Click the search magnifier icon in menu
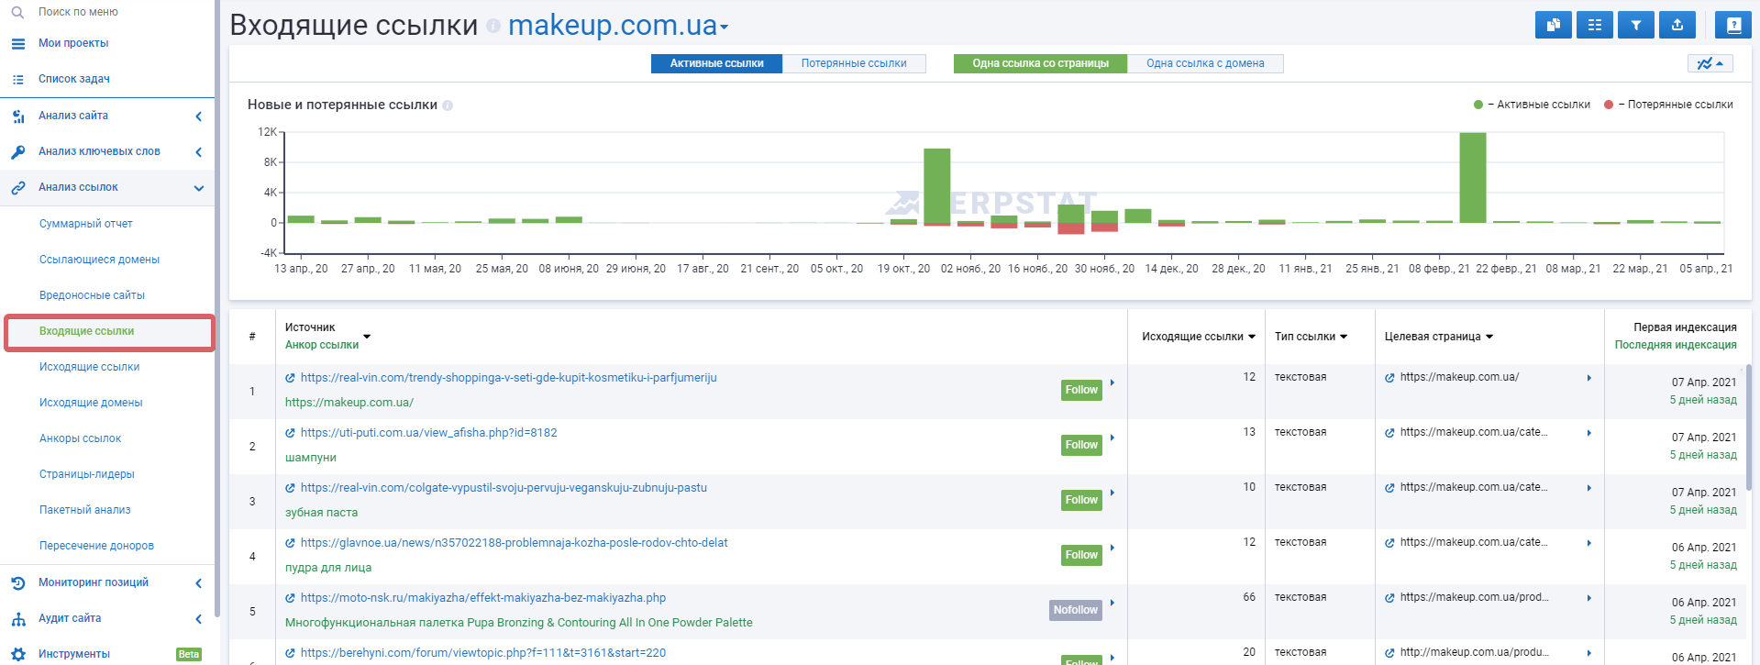Viewport: 1760px width, 665px height. pos(17,12)
